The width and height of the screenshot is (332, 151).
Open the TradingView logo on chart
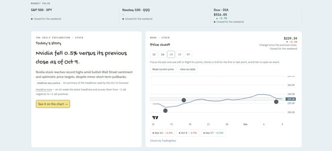point(155,117)
